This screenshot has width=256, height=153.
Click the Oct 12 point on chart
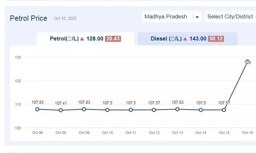pos(154,110)
